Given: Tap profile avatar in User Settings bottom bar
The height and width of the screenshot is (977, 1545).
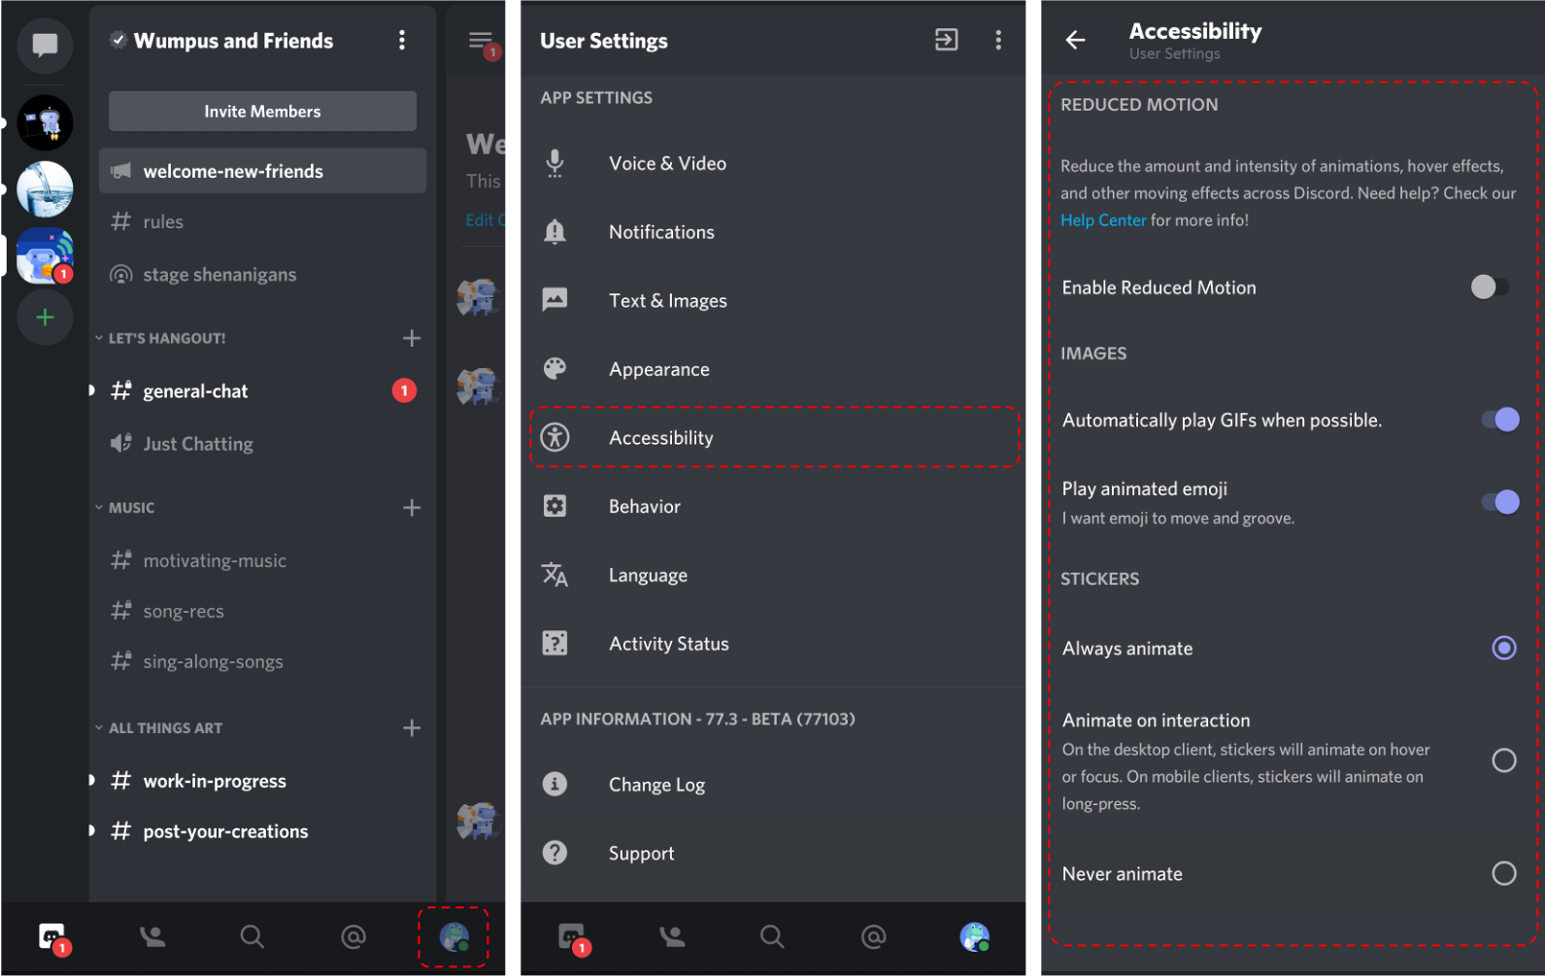Looking at the screenshot, I should (975, 937).
